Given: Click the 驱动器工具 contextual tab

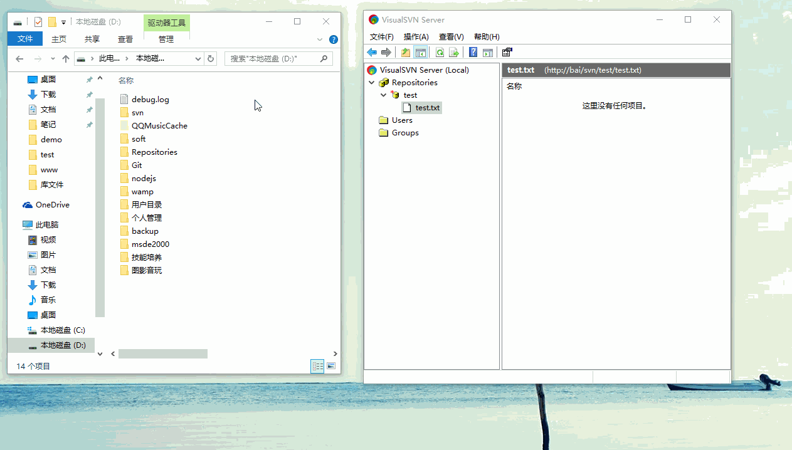Looking at the screenshot, I should 166,23.
